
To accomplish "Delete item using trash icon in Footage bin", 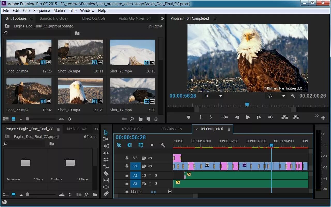I will pyautogui.click(x=156, y=119).
